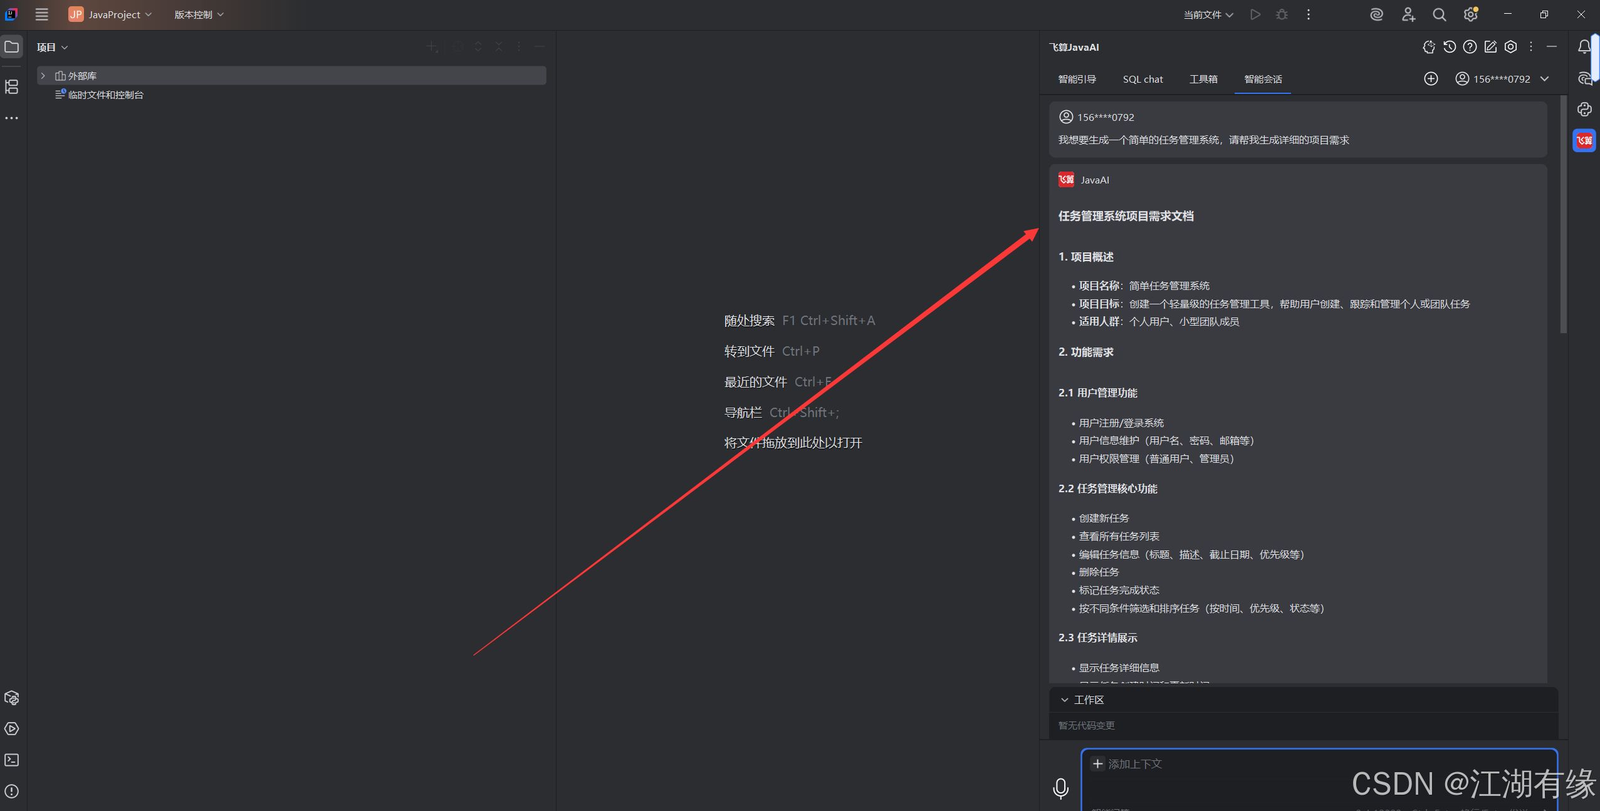Click Collapse All in Project panel
Image resolution: width=1600 pixels, height=811 pixels.
coord(499,47)
